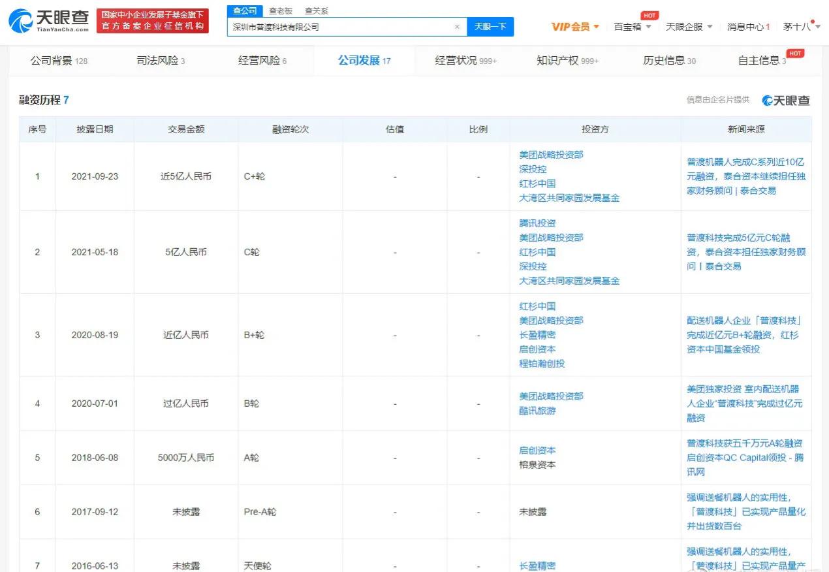Select the 公司发展 tab
Screen dimensions: 829x572
pos(364,61)
